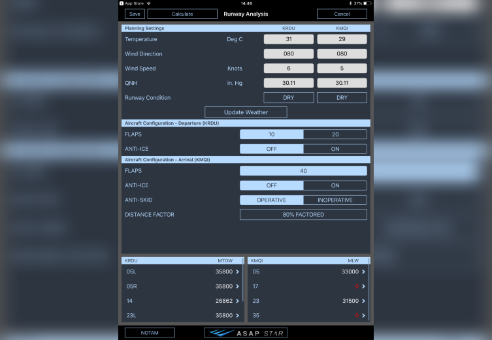Viewport: 492px width, 340px height.
Task: Tap the Wi-Fi status icon
Action: (x=148, y=3)
